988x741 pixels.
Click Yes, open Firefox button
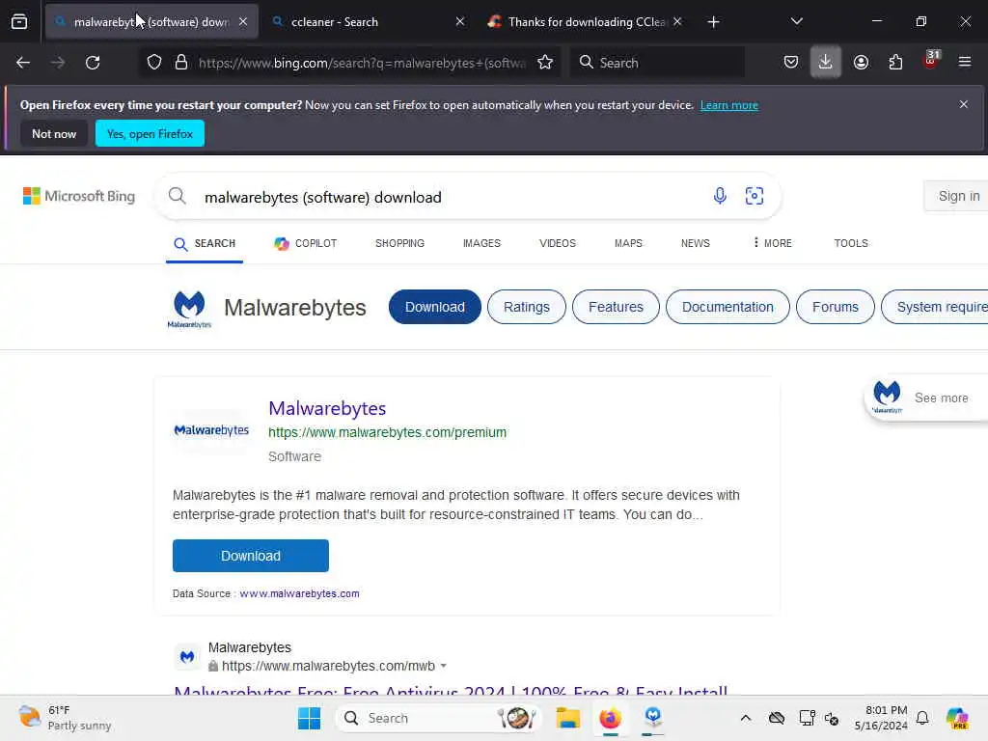coord(150,133)
